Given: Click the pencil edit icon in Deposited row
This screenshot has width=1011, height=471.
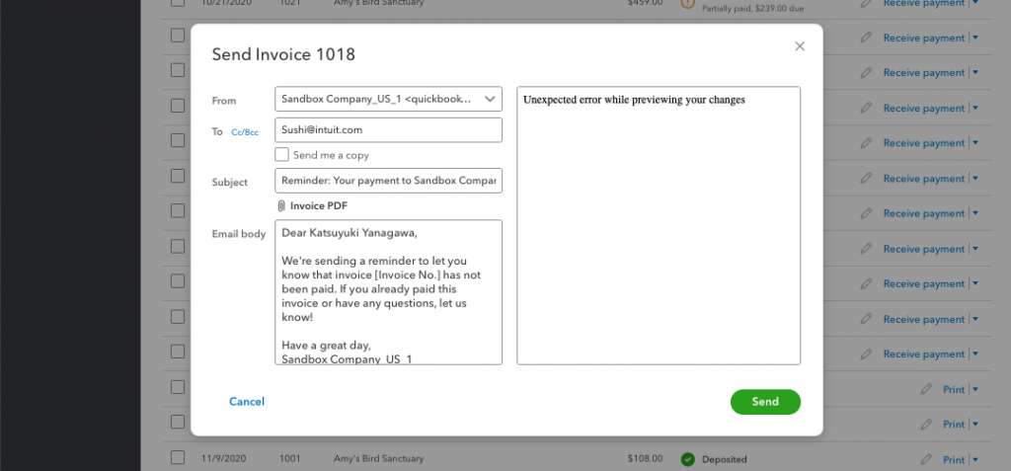Looking at the screenshot, I should click(x=926, y=459).
